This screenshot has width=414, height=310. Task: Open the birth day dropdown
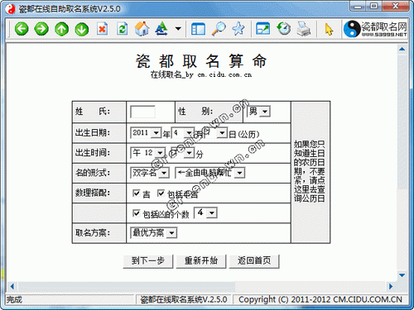coord(216,133)
